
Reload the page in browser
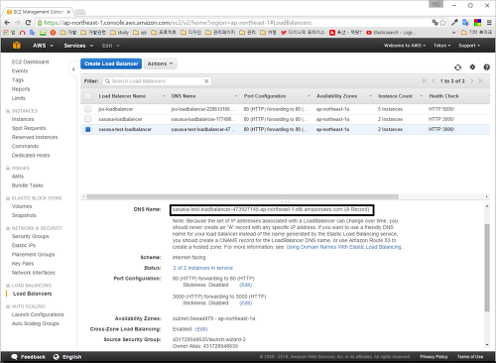(28, 23)
